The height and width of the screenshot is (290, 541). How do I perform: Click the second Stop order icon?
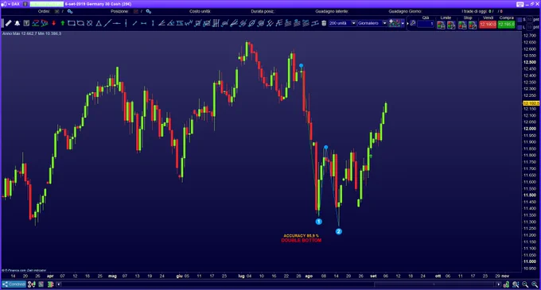[x=473, y=25]
